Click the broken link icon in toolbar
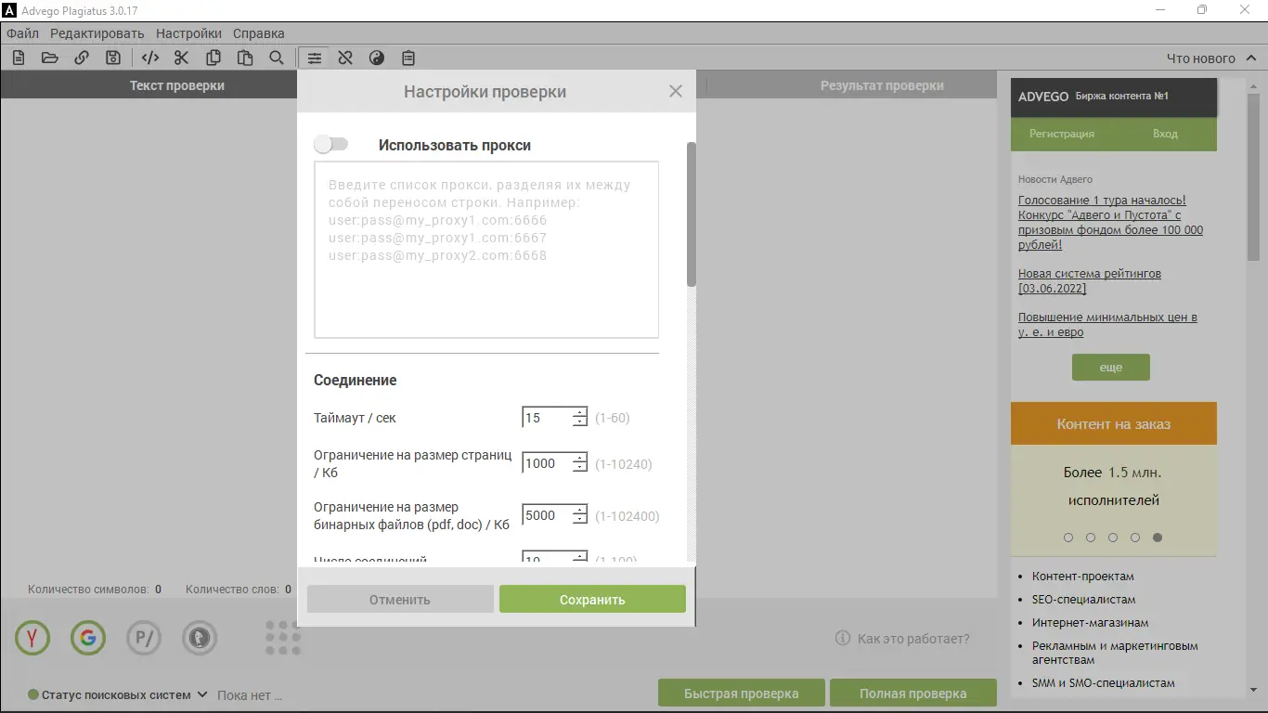1268x713 pixels. point(345,58)
